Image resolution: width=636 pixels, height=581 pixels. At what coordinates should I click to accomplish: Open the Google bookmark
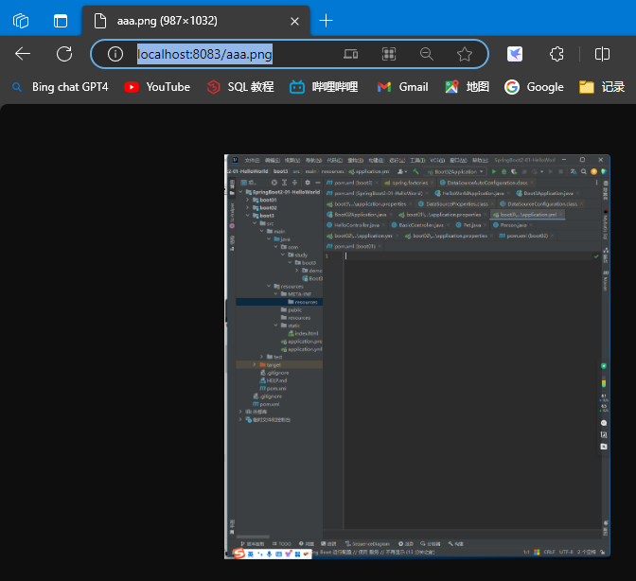(x=534, y=87)
